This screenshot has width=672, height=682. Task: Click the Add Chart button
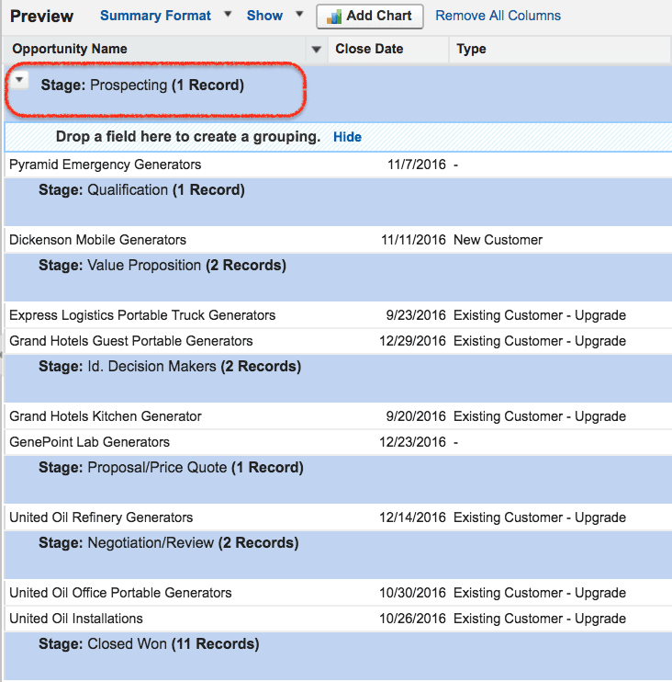click(370, 16)
